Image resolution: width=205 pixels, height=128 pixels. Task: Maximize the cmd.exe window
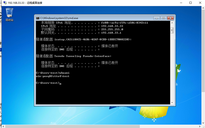click(164, 18)
